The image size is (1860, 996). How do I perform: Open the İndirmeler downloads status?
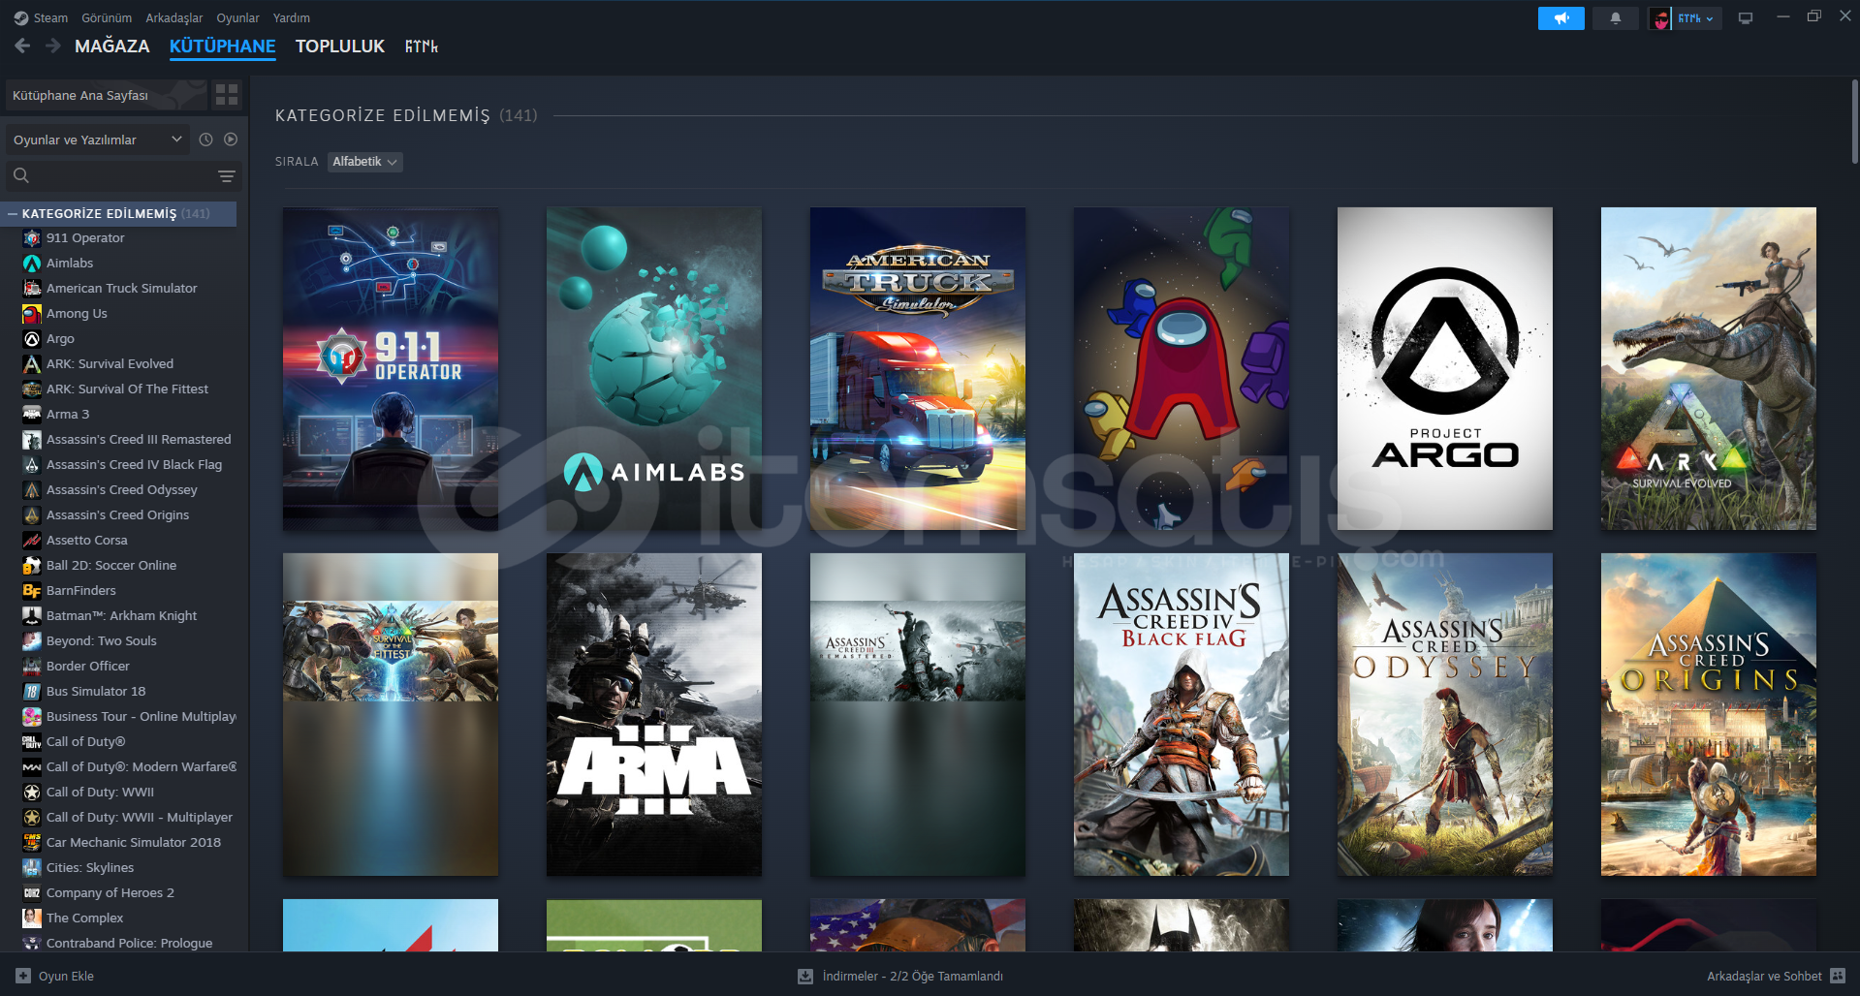[900, 976]
